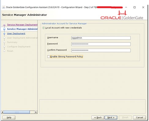The height and width of the screenshot is (121, 149).
Task: Click the User Deployment step bullet icon
Action: coord(4,34)
